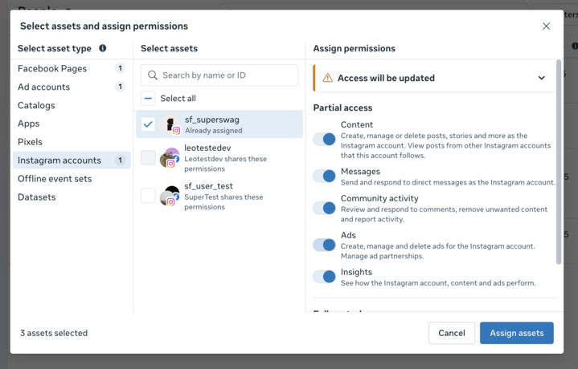578x369 pixels.
Task: Focus the Search by name or ID field
Action: 219,75
